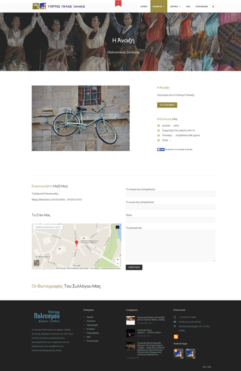Click the red bookmark ribbon at top
Viewport: 241px width, 371px height.
point(118,3)
